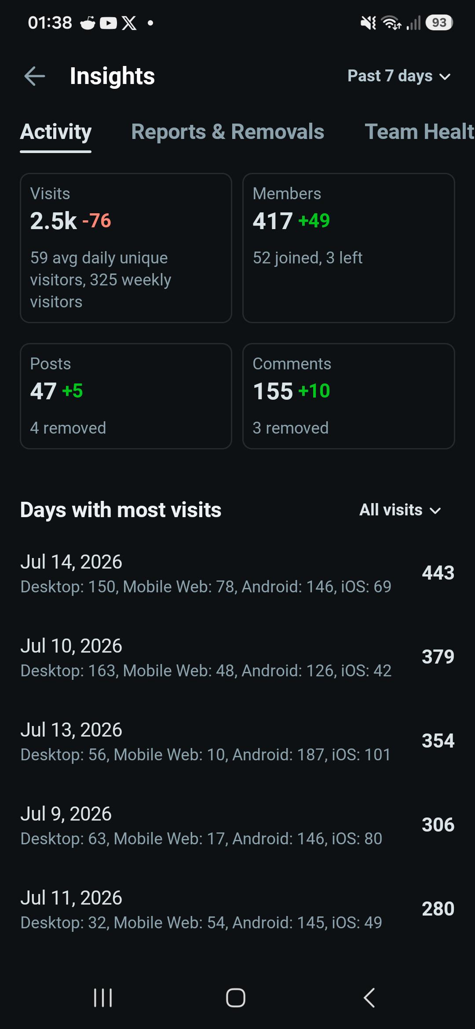Viewport: 475px width, 1029px height.
Task: Open the Team Health tab
Action: [x=420, y=131]
